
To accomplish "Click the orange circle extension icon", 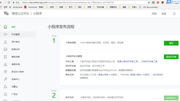I will [158, 2].
